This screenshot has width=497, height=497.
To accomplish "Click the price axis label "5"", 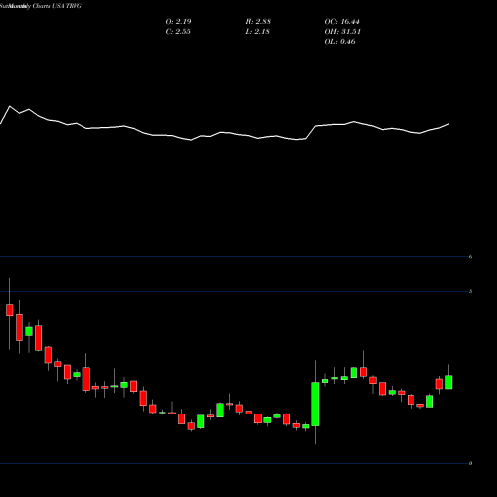I will click(x=470, y=291).
